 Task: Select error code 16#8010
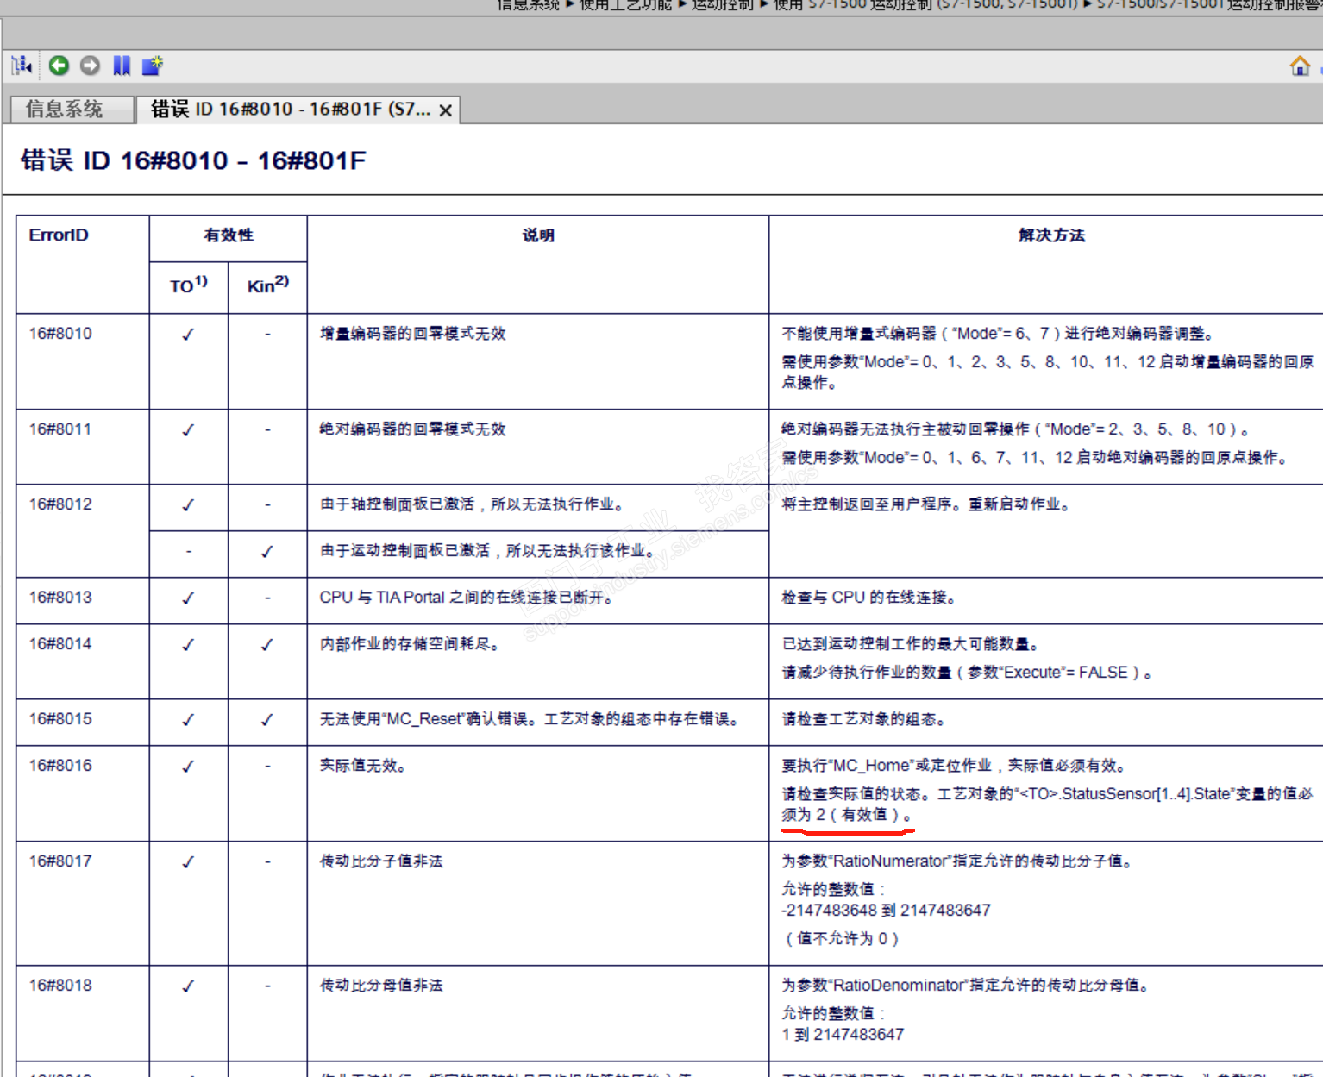click(x=60, y=334)
